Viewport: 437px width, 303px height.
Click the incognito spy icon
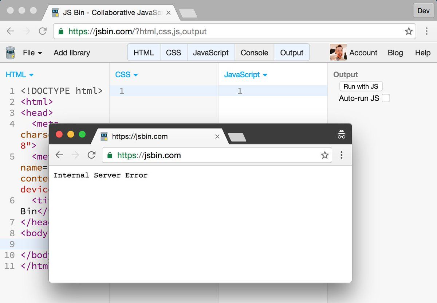click(x=341, y=135)
